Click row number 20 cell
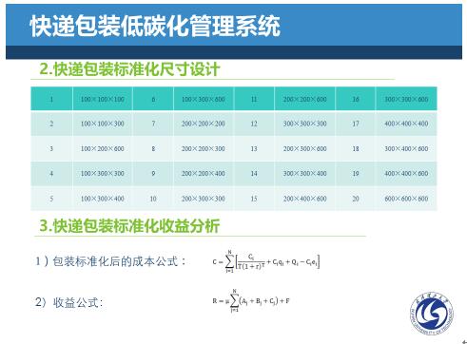Image resolution: width=467 pixels, height=344 pixels. pyautogui.click(x=356, y=199)
